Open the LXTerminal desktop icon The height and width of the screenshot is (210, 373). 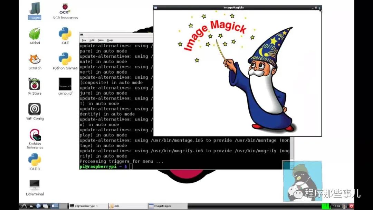click(35, 188)
